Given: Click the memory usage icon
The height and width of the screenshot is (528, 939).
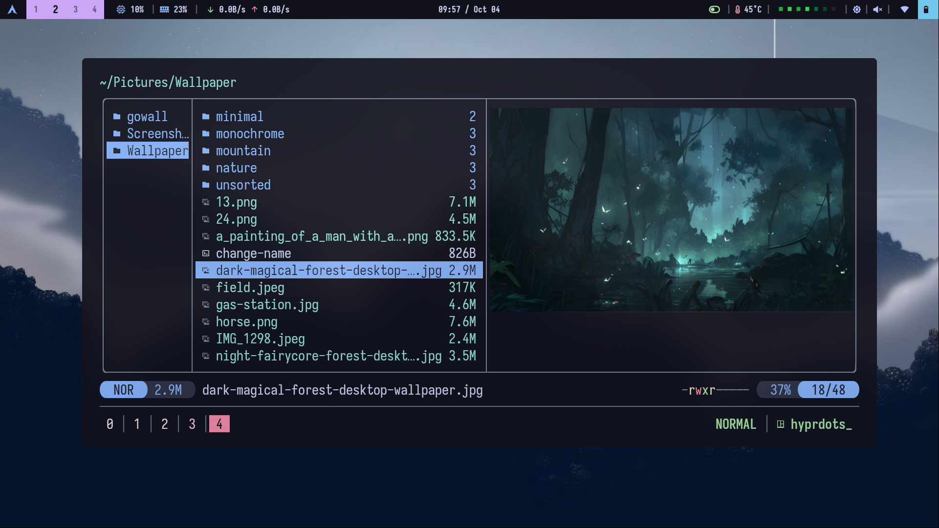Looking at the screenshot, I should [165, 9].
